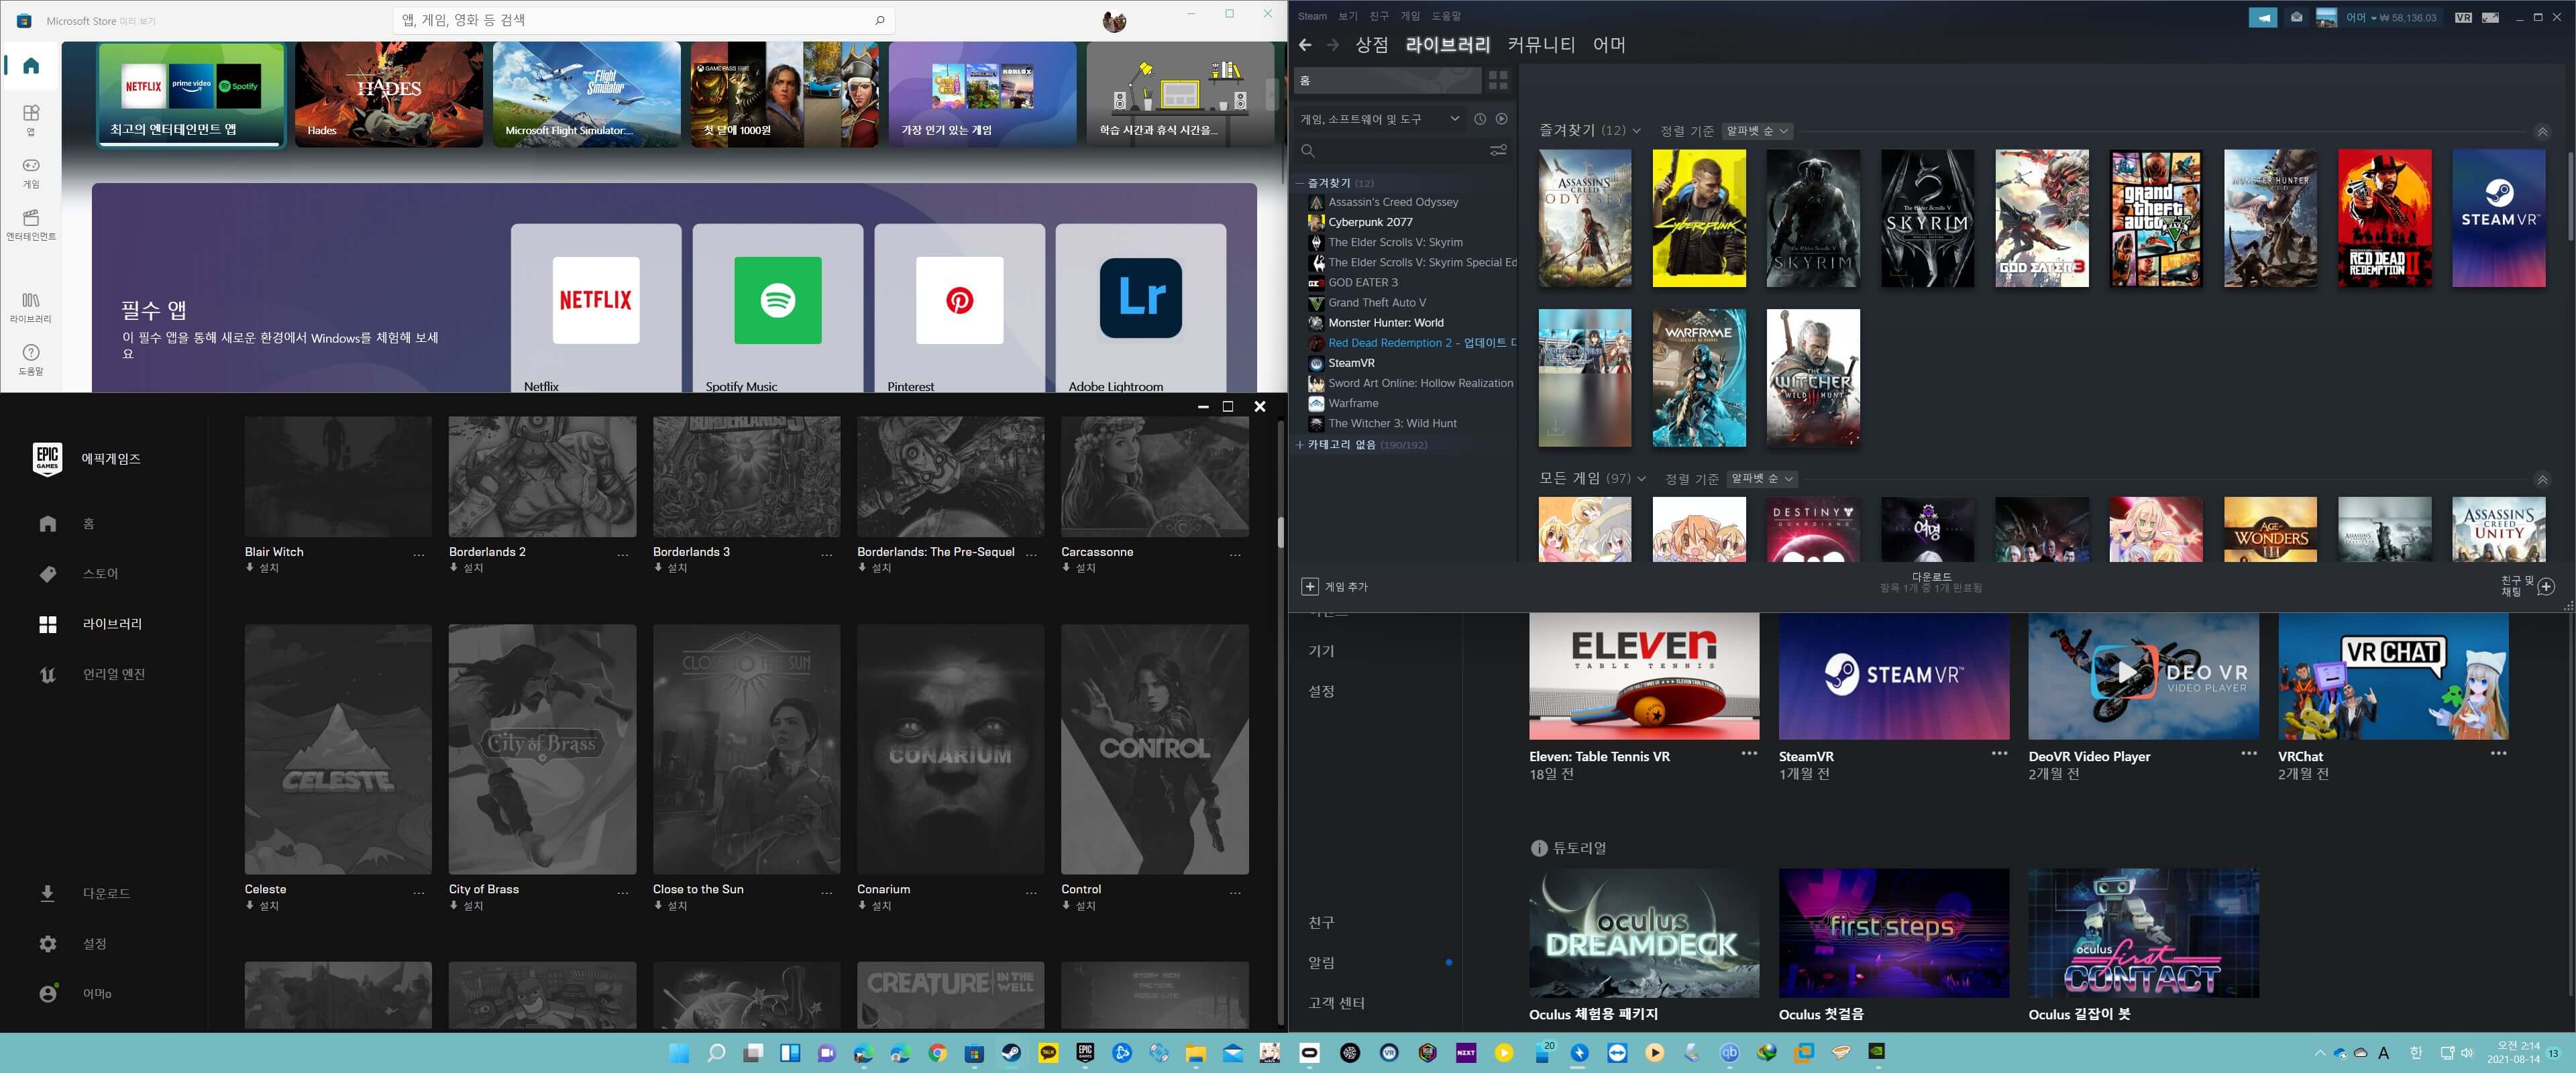The image size is (2576, 1073).
Task: Open options menu for Blair Witch
Action: coord(419,554)
